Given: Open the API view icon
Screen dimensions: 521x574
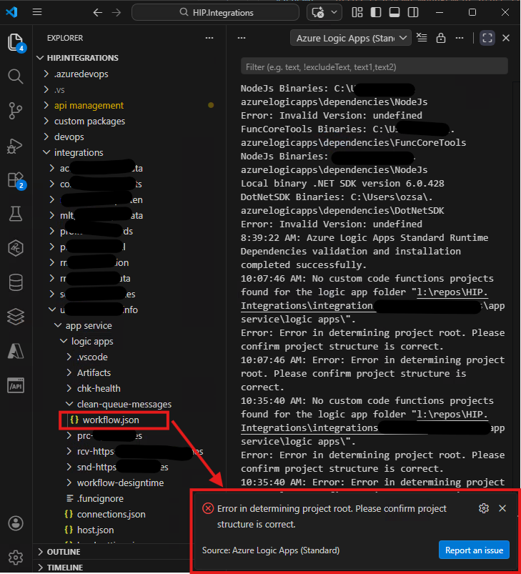Looking at the screenshot, I should (x=16, y=385).
